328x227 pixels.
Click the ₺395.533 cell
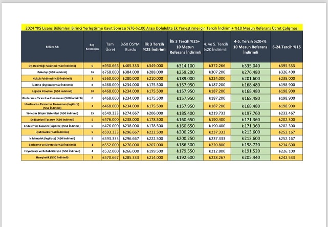click(287, 65)
